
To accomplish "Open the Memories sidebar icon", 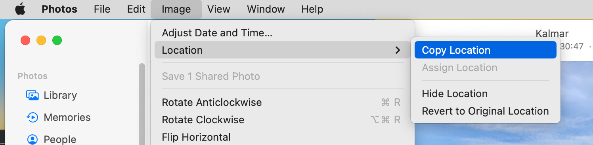I will (32, 117).
